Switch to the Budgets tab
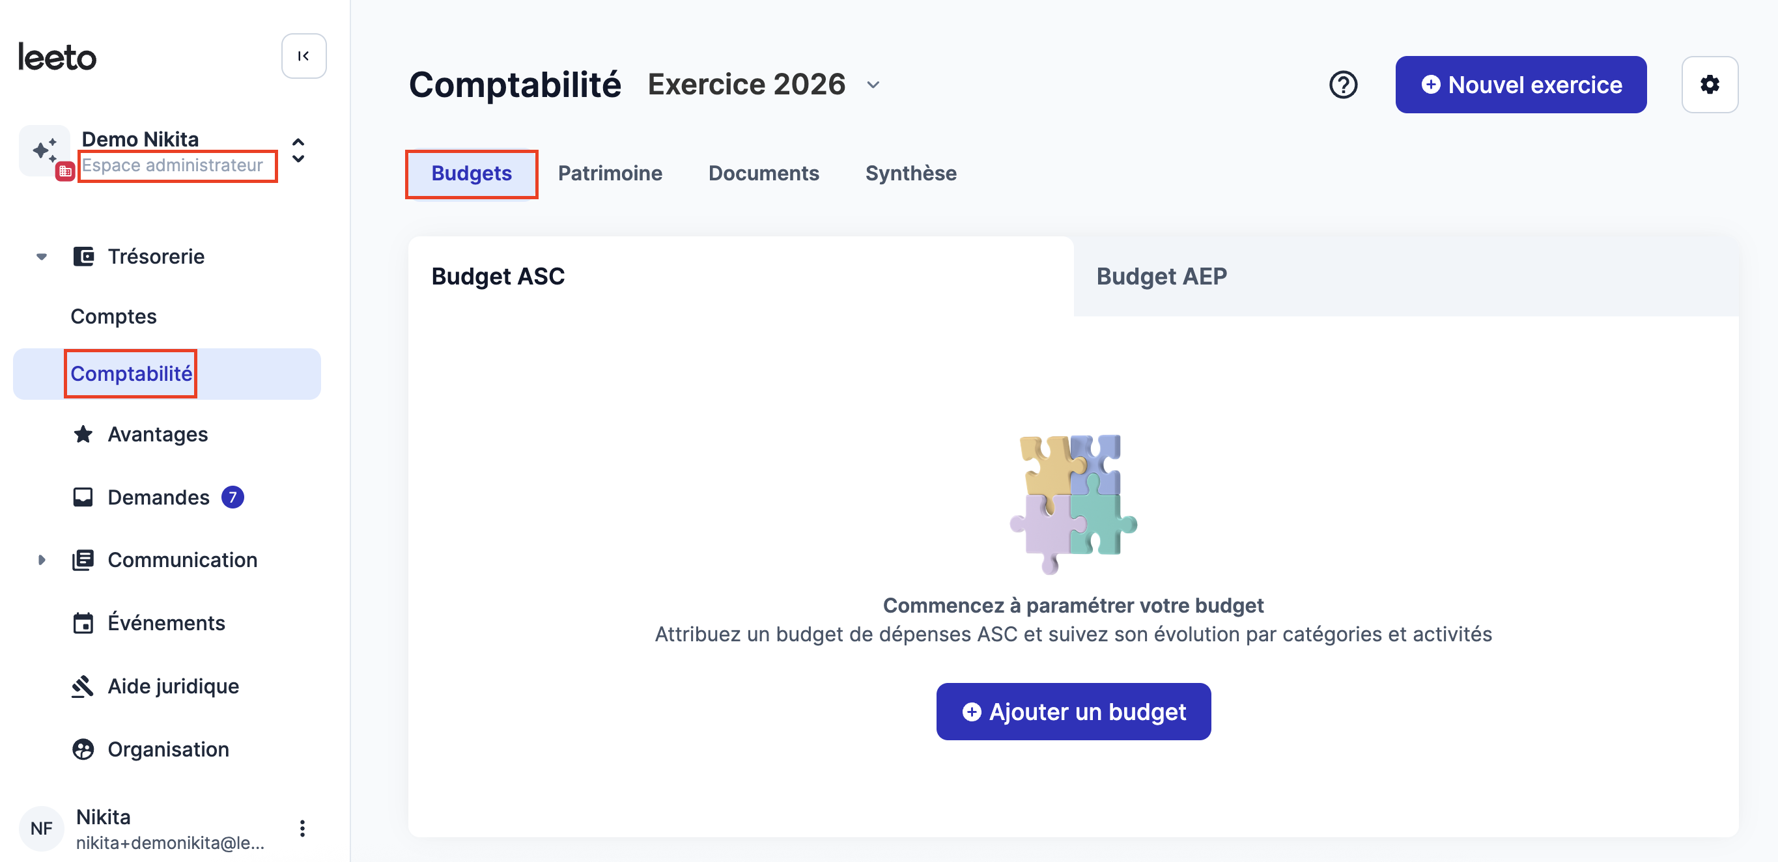1778x862 pixels. click(472, 173)
